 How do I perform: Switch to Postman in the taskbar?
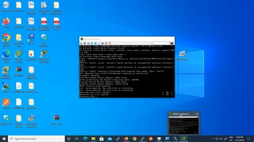coord(151,138)
